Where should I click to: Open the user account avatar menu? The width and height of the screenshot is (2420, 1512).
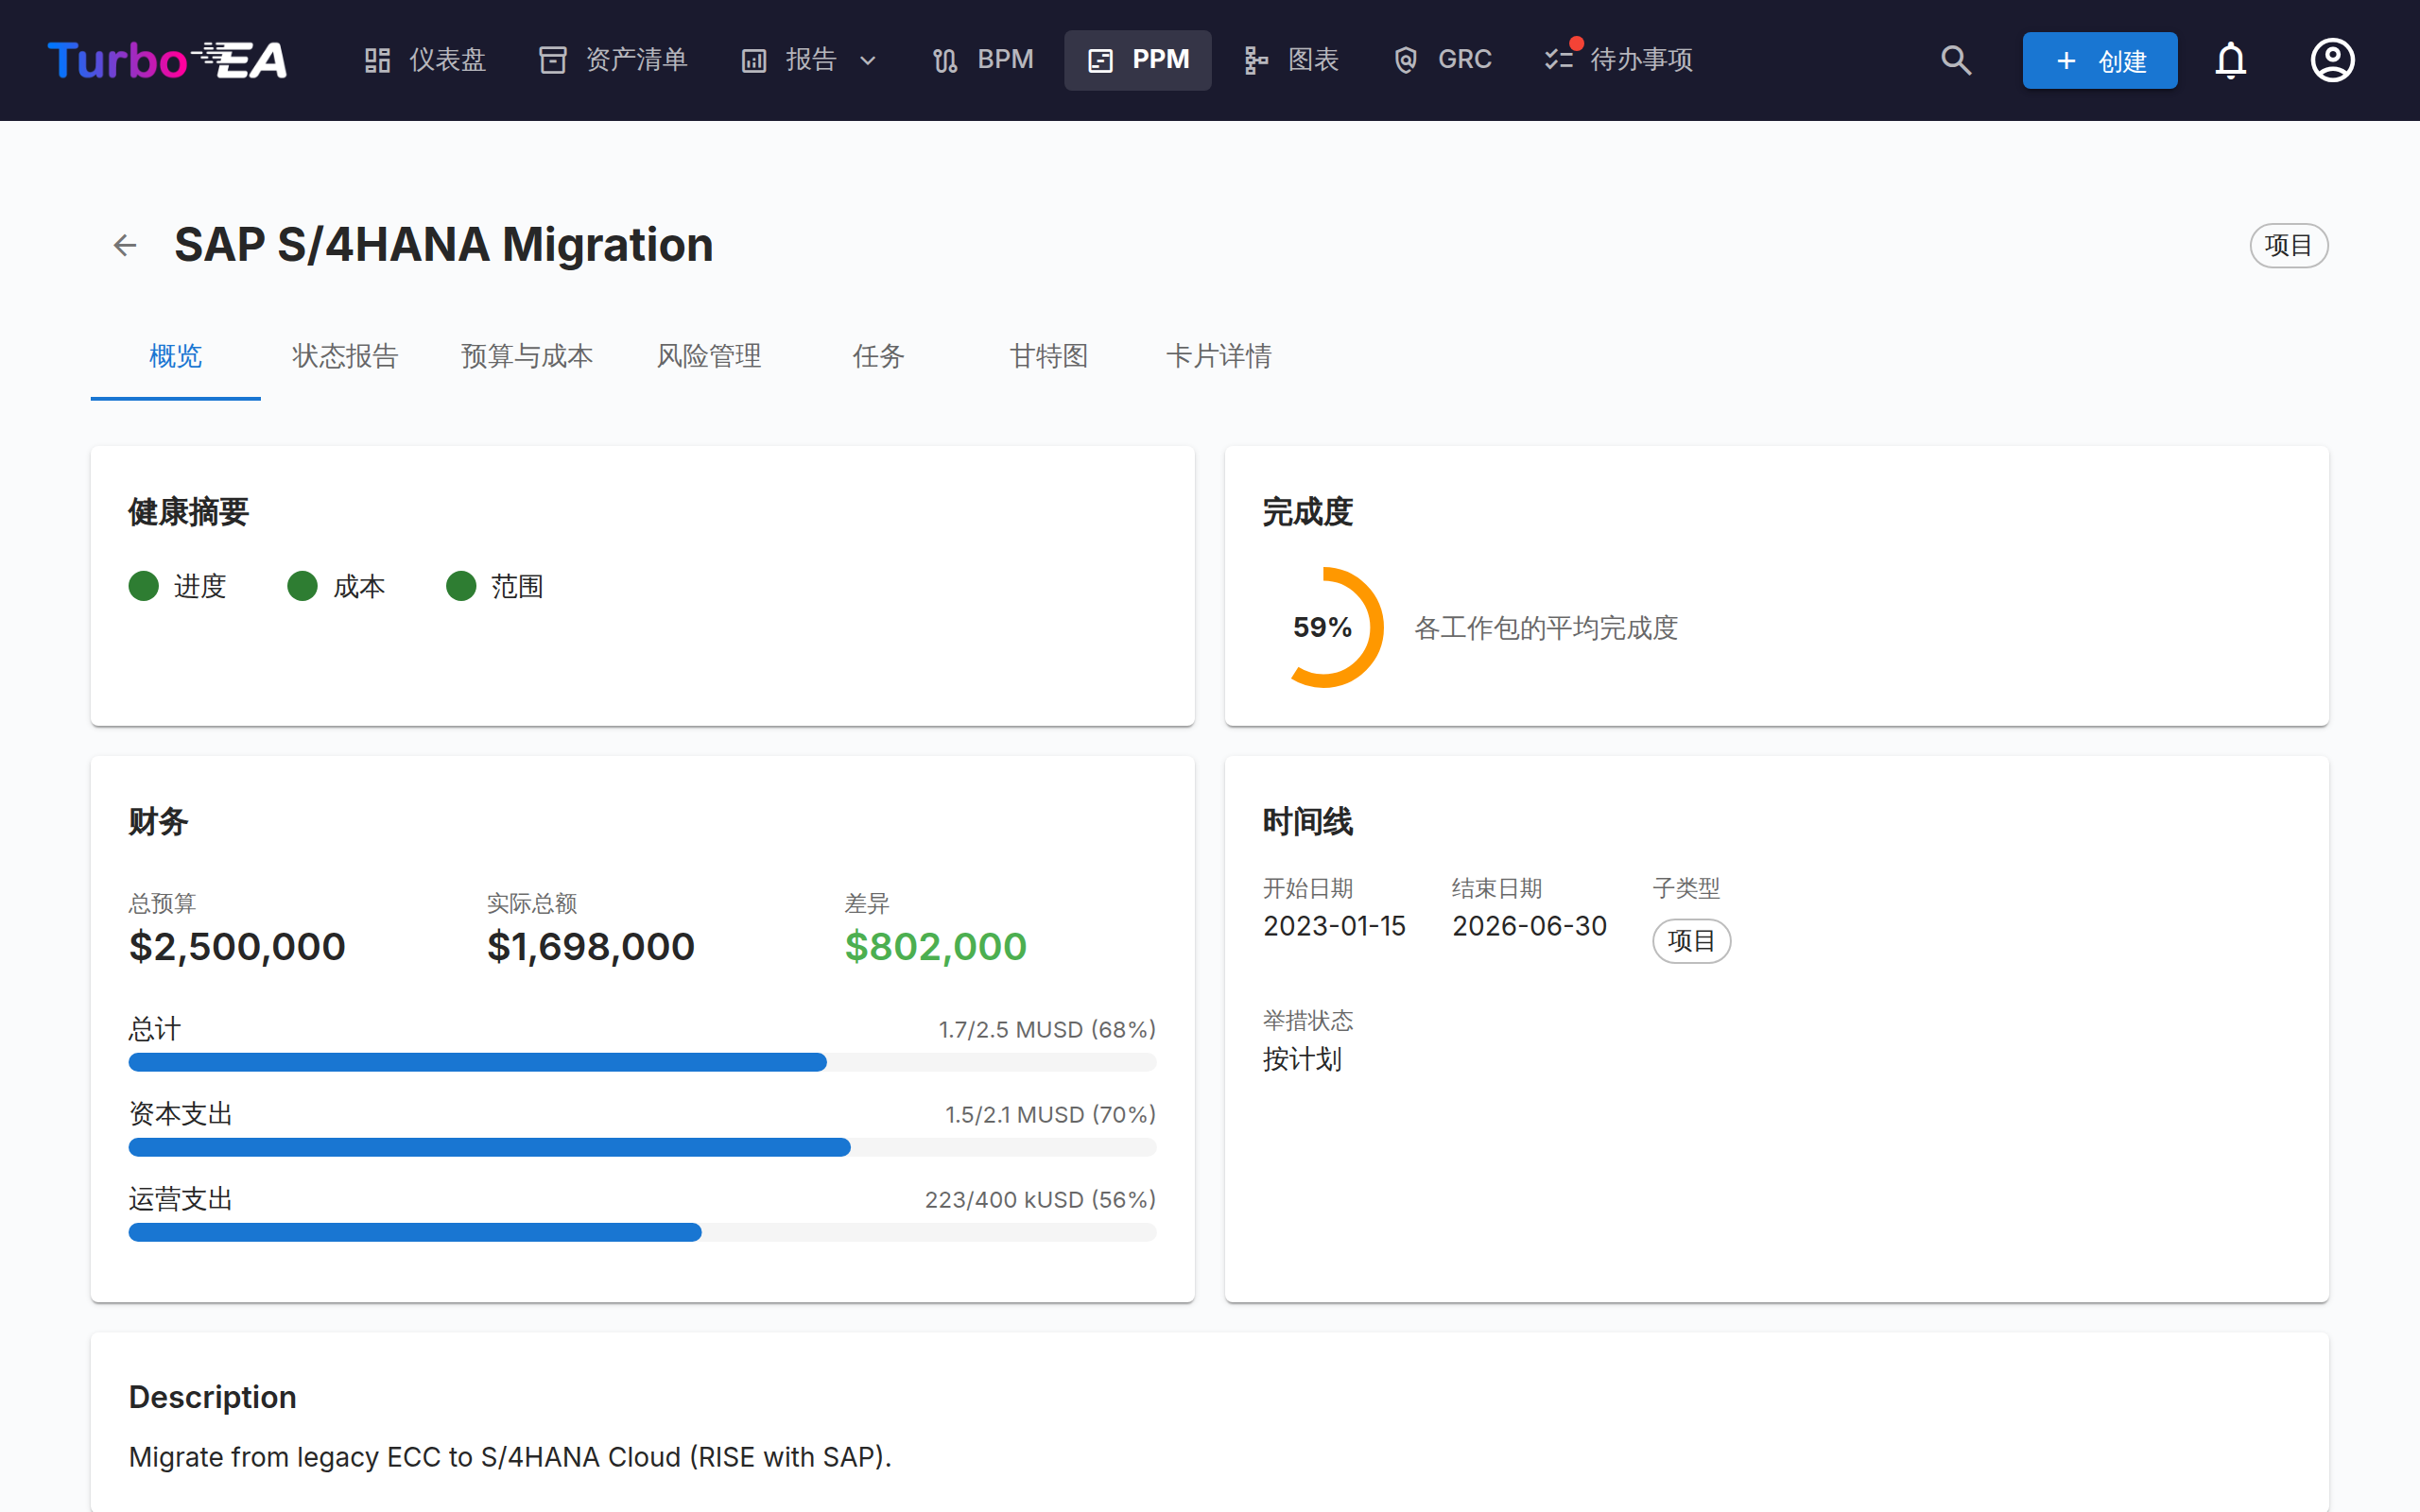coord(2332,60)
